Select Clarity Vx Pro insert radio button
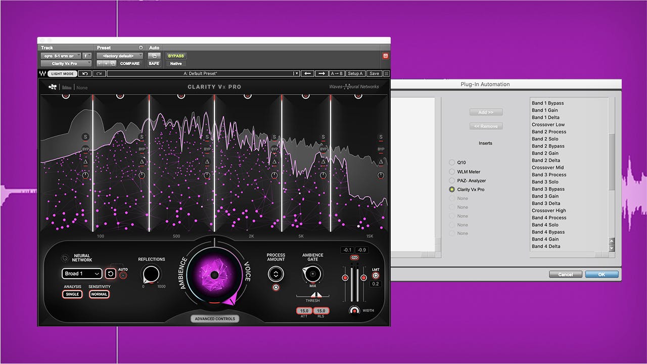The width and height of the screenshot is (647, 364). click(x=452, y=190)
